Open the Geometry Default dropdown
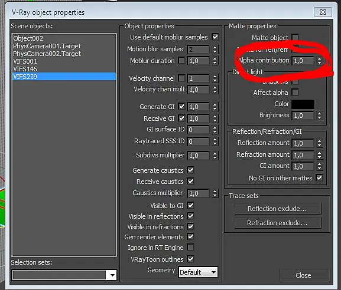341x290 pixels. [198, 272]
